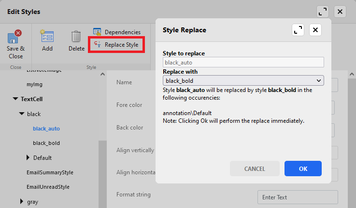The image size is (356, 208).
Task: Click the Format string text field
Action: point(297,197)
